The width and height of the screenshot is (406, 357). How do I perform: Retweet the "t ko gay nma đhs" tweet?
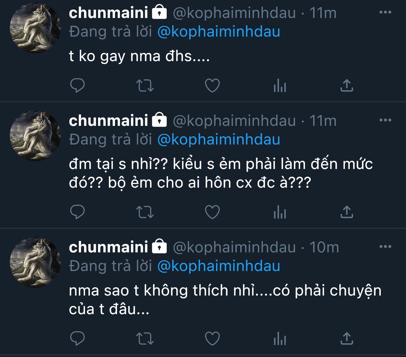pos(144,86)
